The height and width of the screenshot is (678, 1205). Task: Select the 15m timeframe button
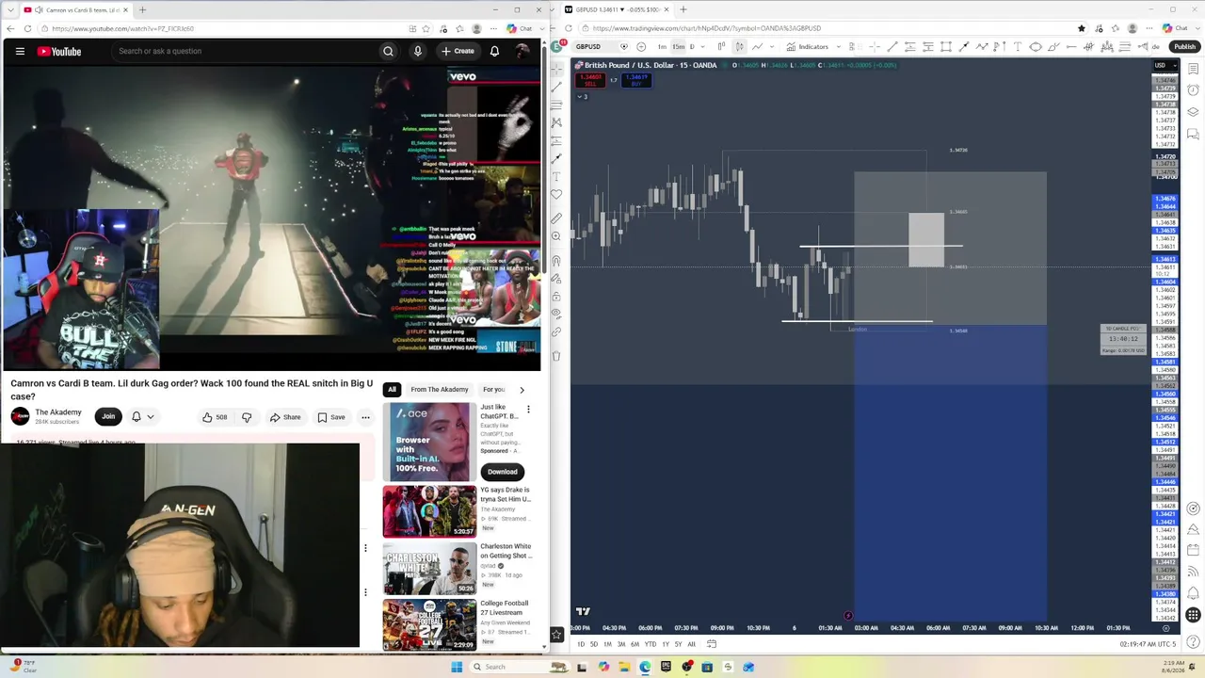[x=678, y=46]
